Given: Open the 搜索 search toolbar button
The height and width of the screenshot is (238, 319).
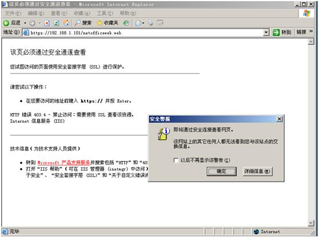Looking at the screenshot, I should pos(83,23).
